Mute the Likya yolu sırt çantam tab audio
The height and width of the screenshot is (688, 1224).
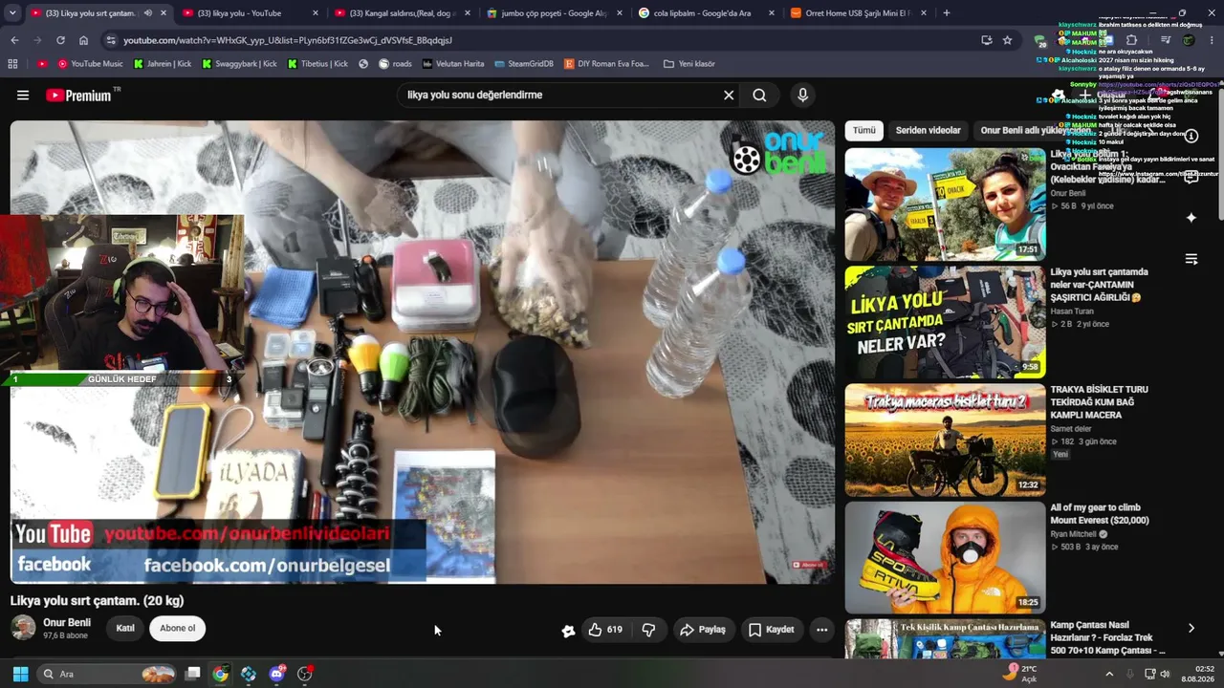pos(147,13)
